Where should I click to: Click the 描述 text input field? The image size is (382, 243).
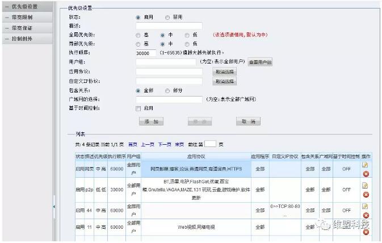click(x=169, y=26)
